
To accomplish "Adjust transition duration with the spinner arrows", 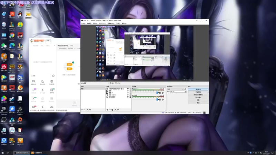I will point(185,92).
